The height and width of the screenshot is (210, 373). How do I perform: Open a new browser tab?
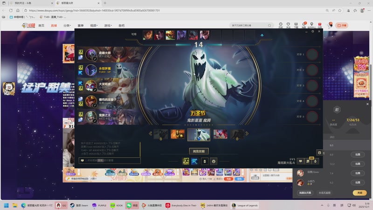pos(105,3)
